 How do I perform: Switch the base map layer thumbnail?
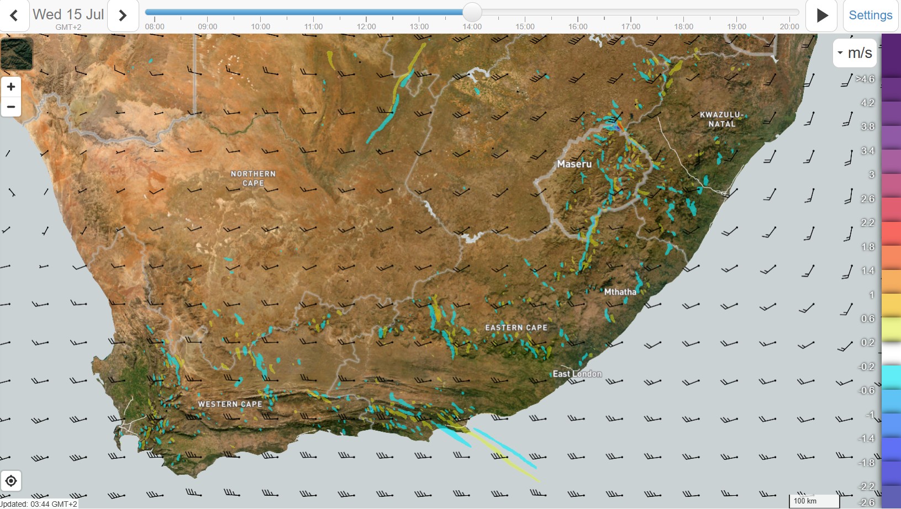tap(17, 54)
